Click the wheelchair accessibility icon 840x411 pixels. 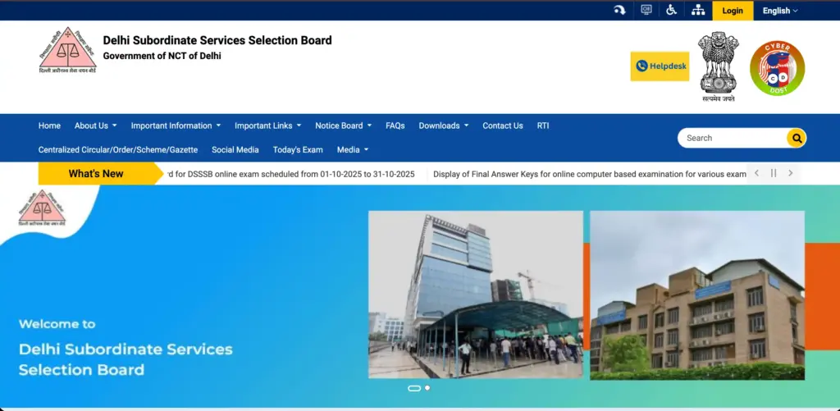pos(671,11)
